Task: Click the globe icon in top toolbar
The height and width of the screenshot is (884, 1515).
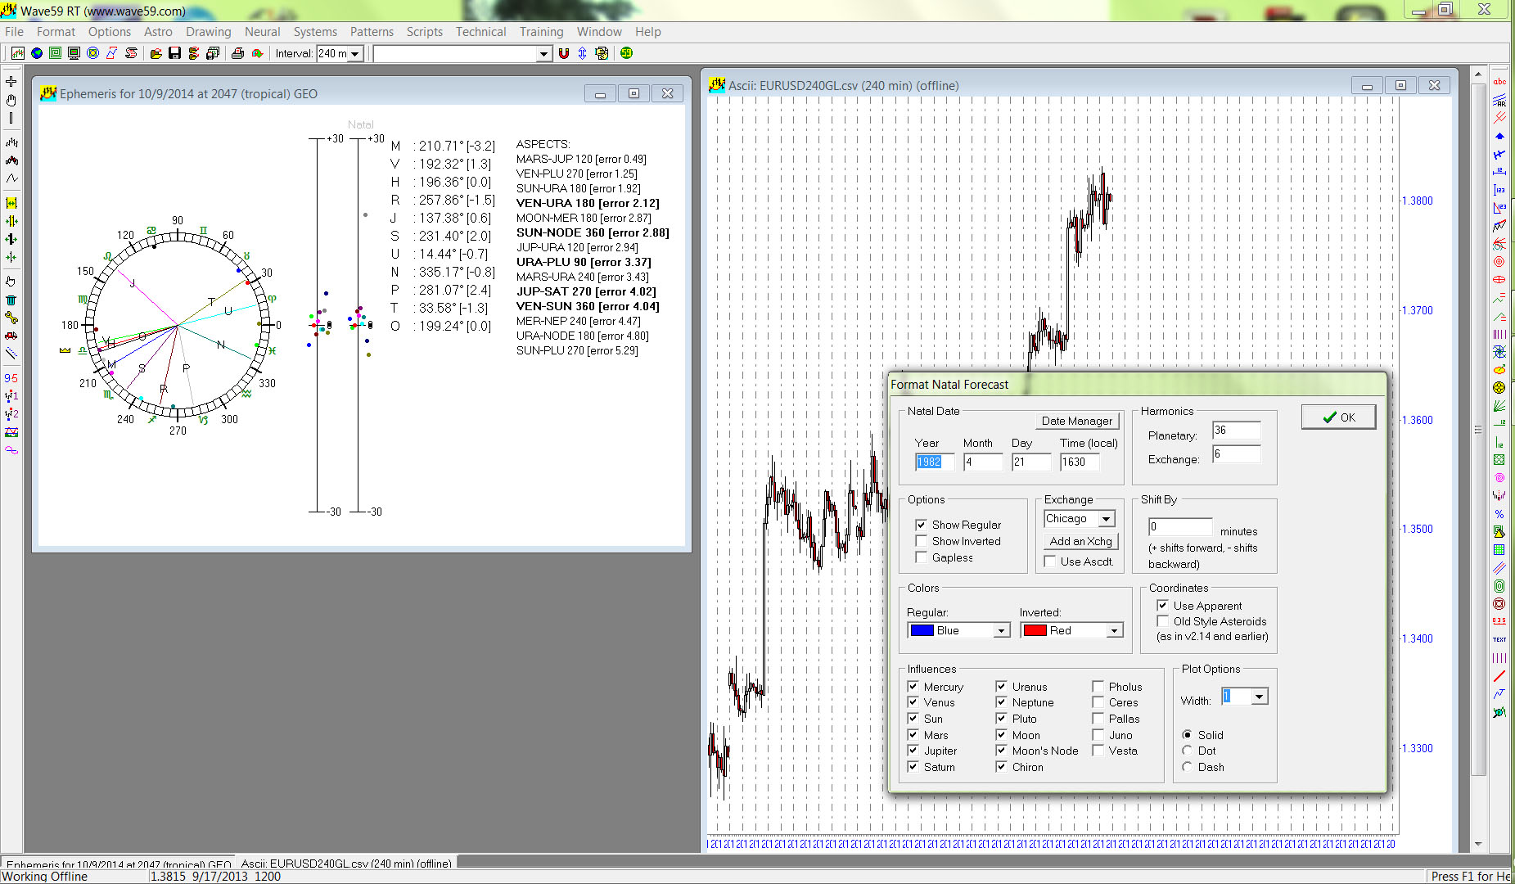Action: (37, 53)
